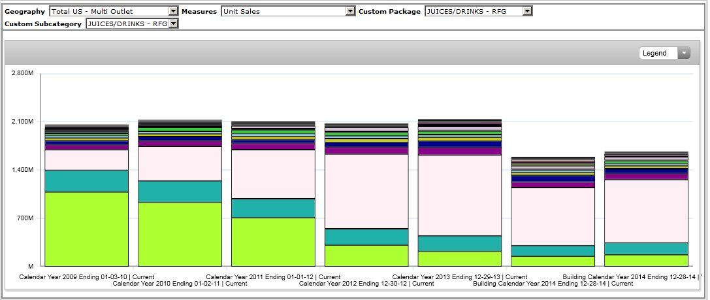Select lime green segment of 2010 bar

(180, 234)
